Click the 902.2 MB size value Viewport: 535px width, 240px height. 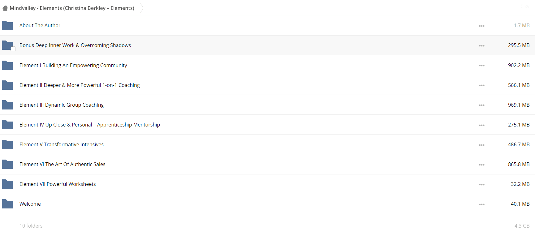[x=519, y=65]
